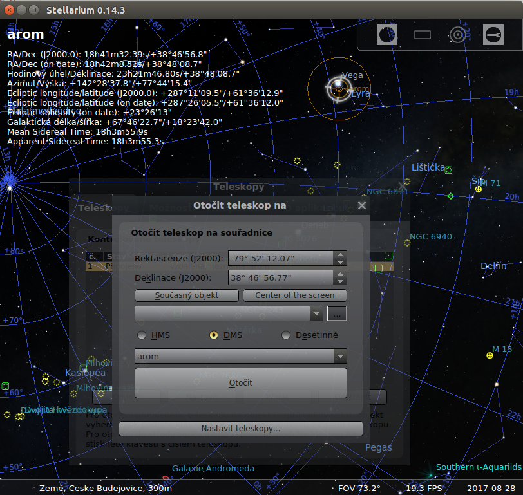Open oculars configuration wrench icon
Viewport: 523px width, 495px height.
pyautogui.click(x=493, y=35)
